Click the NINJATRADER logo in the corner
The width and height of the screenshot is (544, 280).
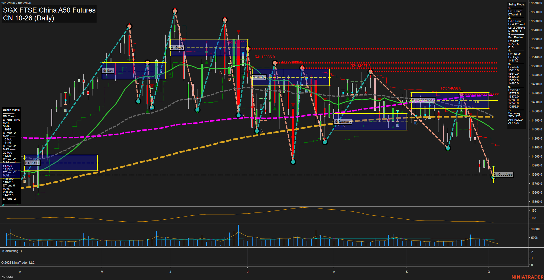click(527, 277)
